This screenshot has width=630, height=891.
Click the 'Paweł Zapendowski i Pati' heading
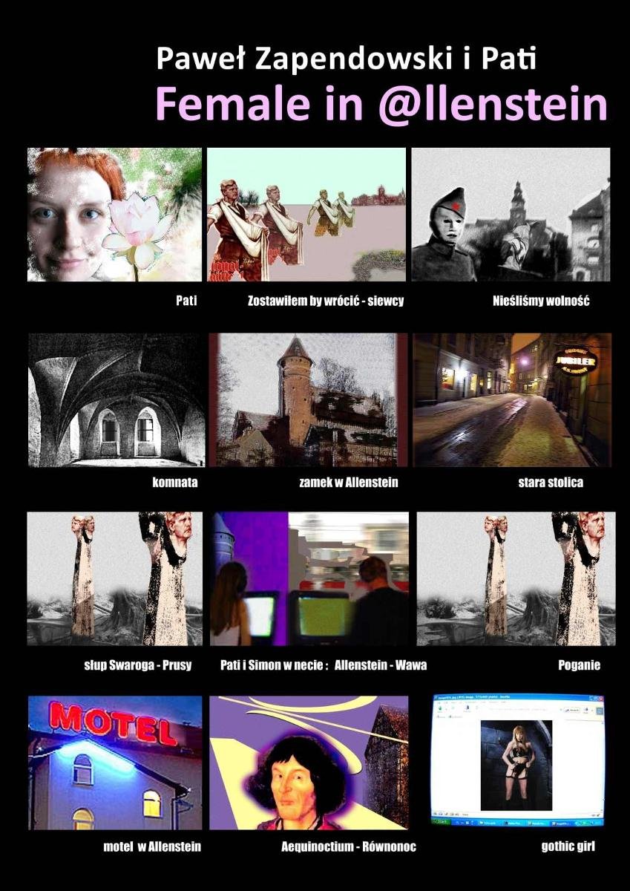click(346, 59)
